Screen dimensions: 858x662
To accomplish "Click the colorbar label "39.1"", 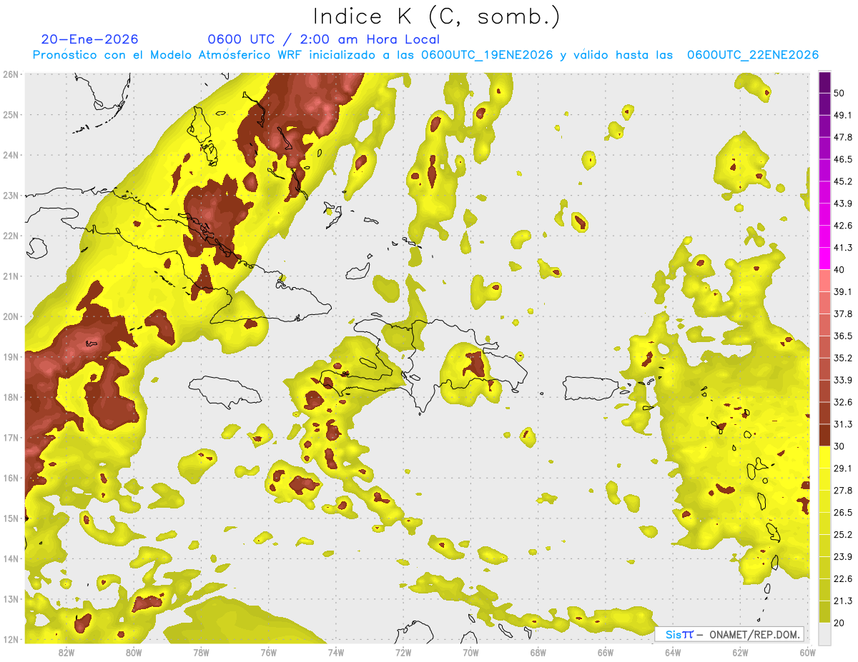I will click(842, 292).
